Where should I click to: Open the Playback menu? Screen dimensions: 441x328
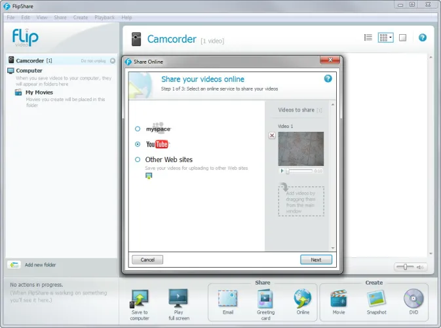(104, 18)
